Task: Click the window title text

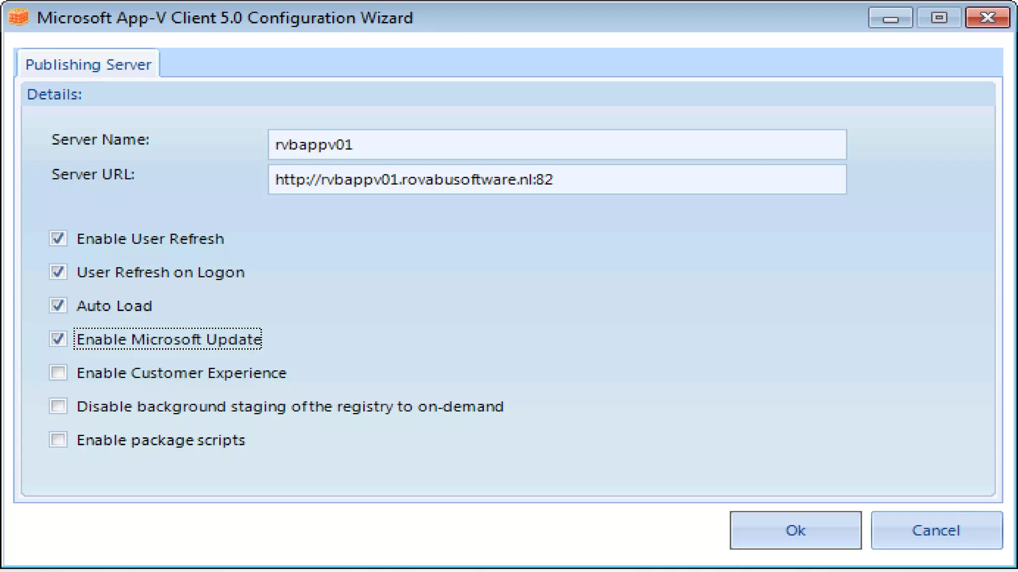Action: 225,18
